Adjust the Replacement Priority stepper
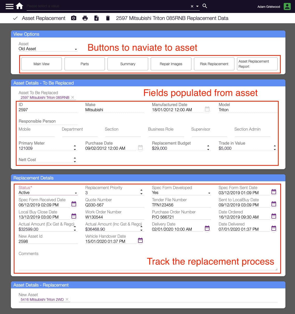The image size is (295, 314). (141, 192)
